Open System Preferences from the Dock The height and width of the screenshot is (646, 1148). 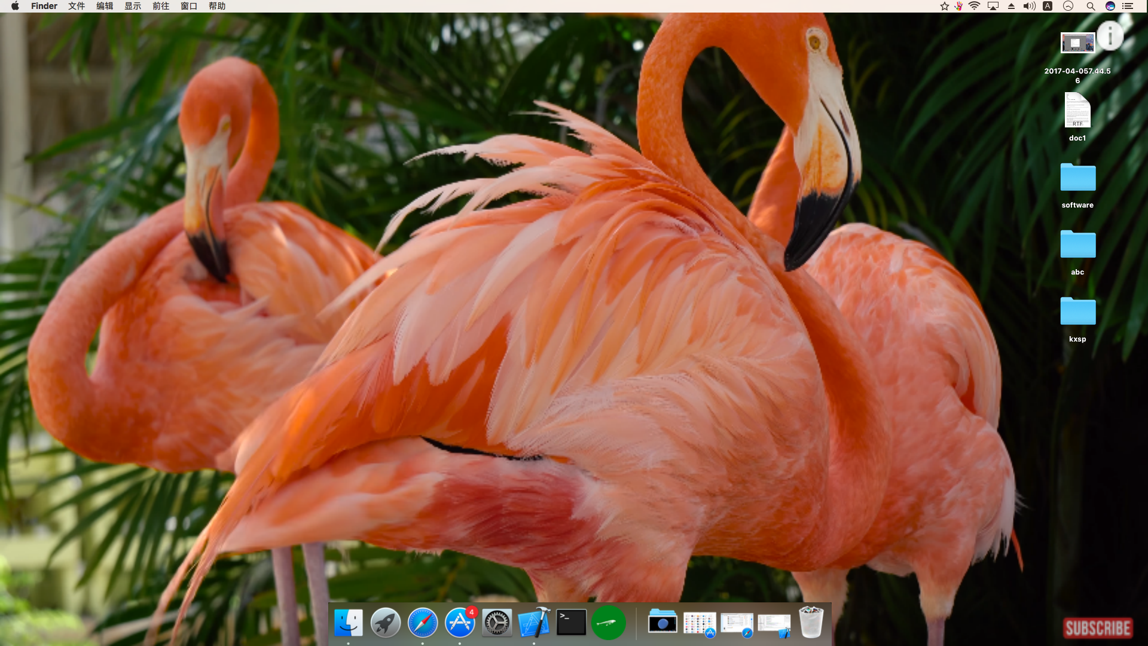(x=497, y=622)
